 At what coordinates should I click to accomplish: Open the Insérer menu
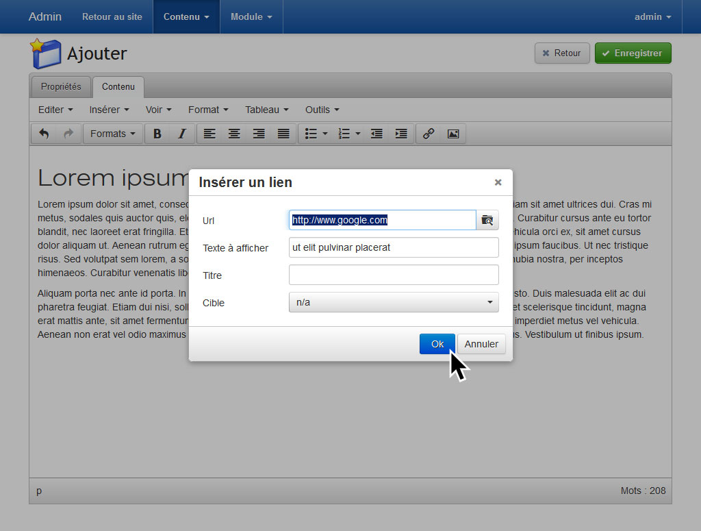click(109, 110)
